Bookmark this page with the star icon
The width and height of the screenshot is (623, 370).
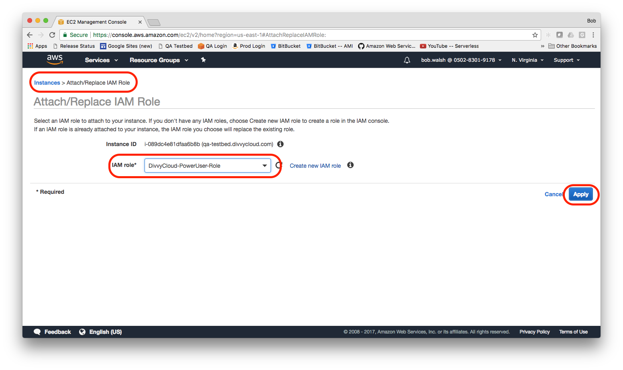(535, 35)
